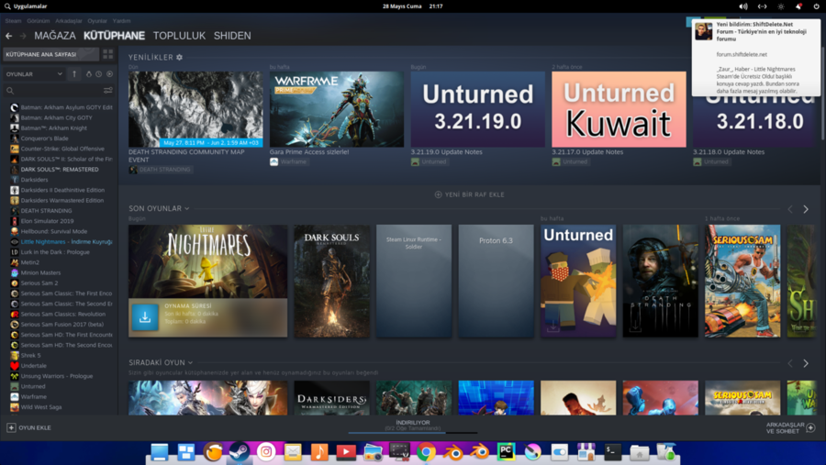
Task: Open the SHIDEN profile tab
Action: 232,36
